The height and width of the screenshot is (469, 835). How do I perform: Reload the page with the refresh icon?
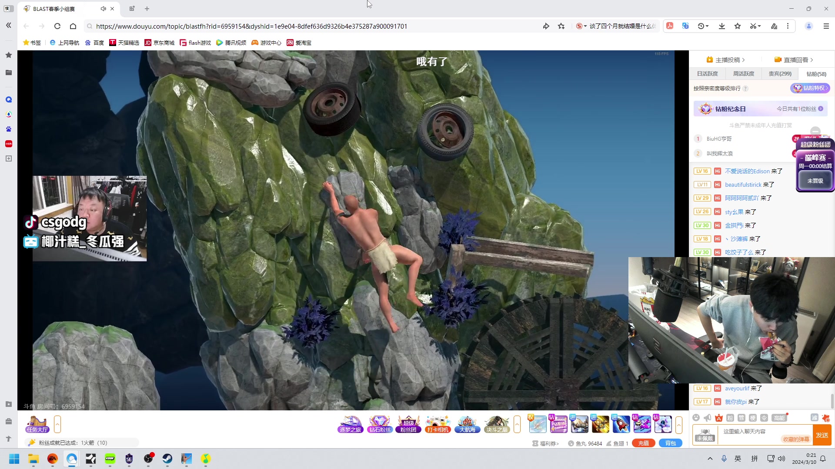[x=57, y=26]
